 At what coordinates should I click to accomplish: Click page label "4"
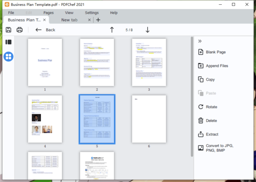click(45, 146)
